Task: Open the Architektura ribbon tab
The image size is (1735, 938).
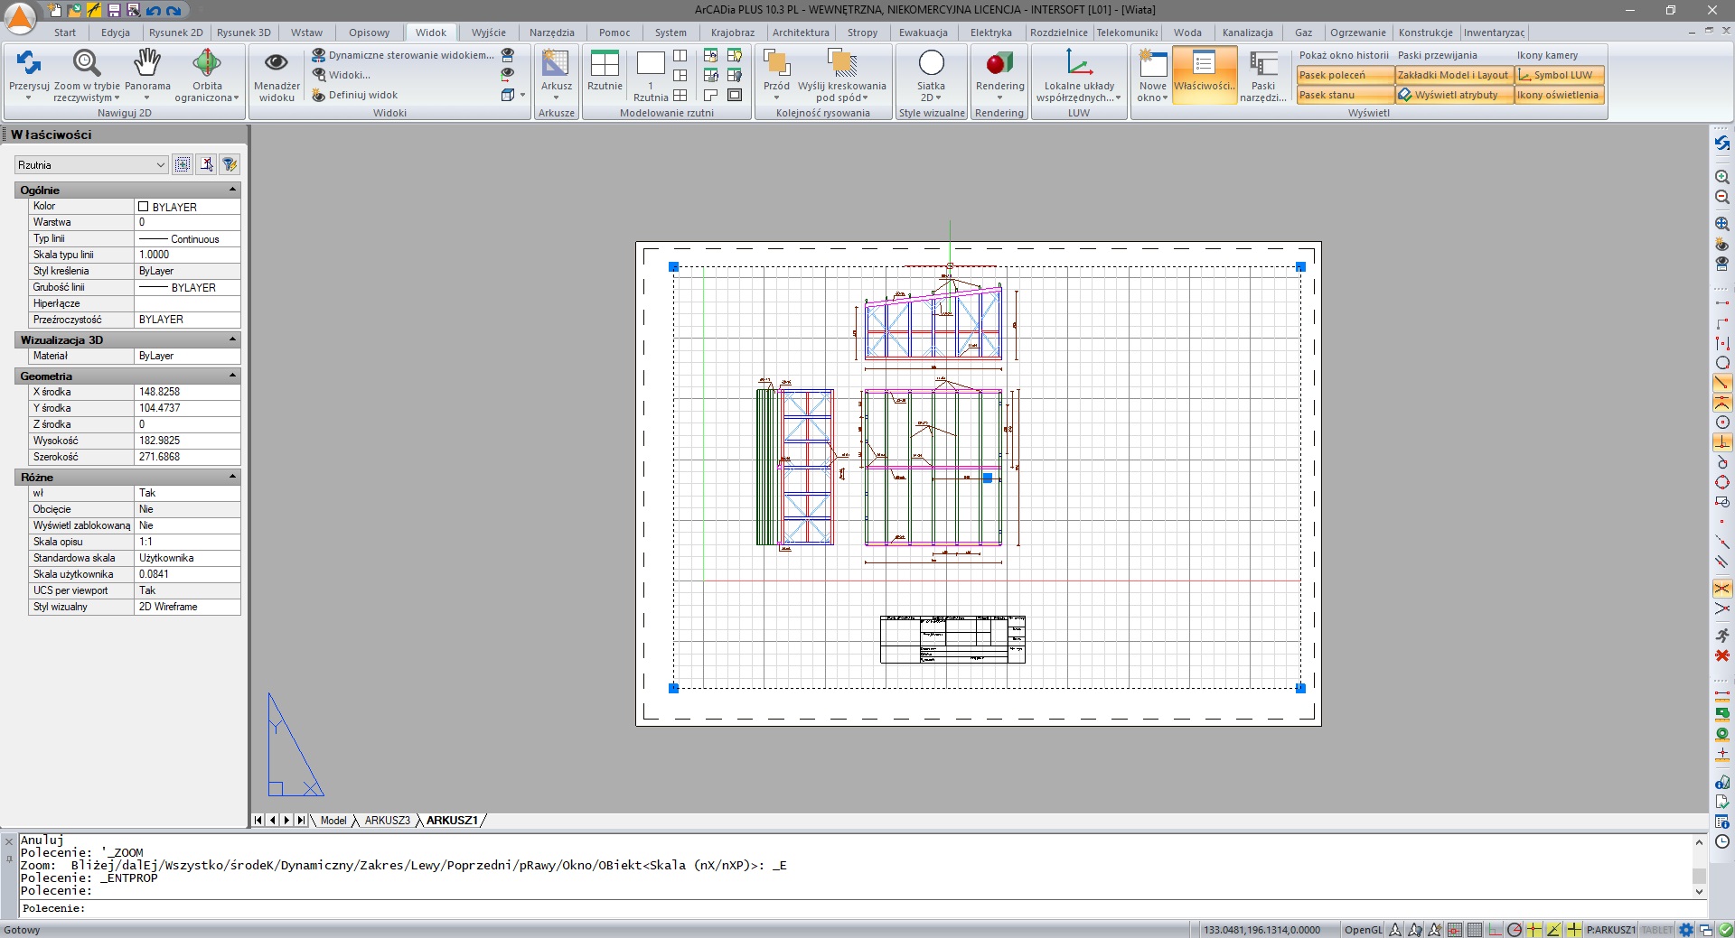Action: pos(801,33)
